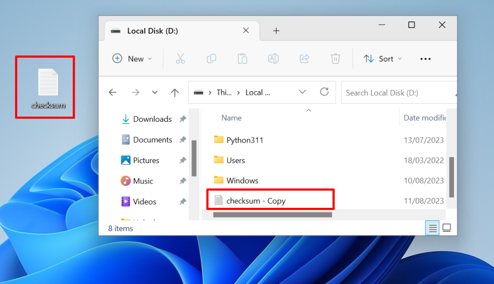Select the 'Local ...' breadcrumb
The height and width of the screenshot is (284, 494).
[x=258, y=92]
